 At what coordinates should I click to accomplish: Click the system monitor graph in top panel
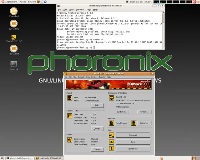173,2
